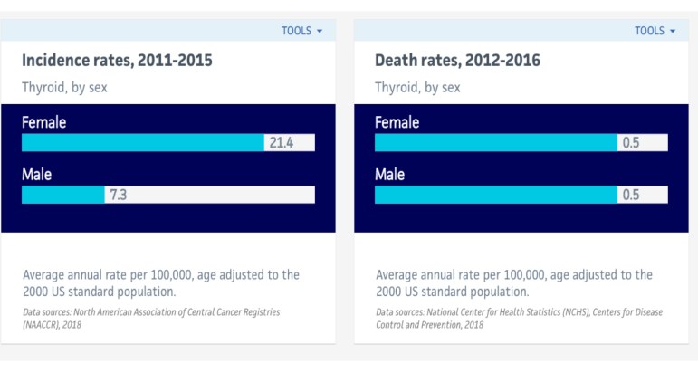The height and width of the screenshot is (392, 698).
Task: Click the 0.5 Female death rate value
Action: (x=630, y=142)
